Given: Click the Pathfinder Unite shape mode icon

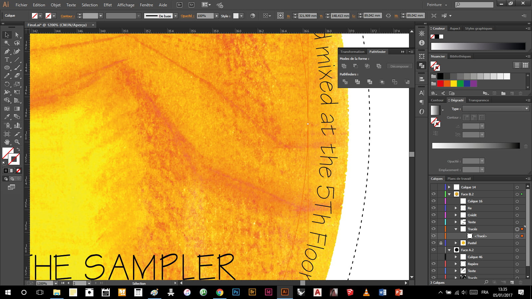Looking at the screenshot, I should 344,66.
